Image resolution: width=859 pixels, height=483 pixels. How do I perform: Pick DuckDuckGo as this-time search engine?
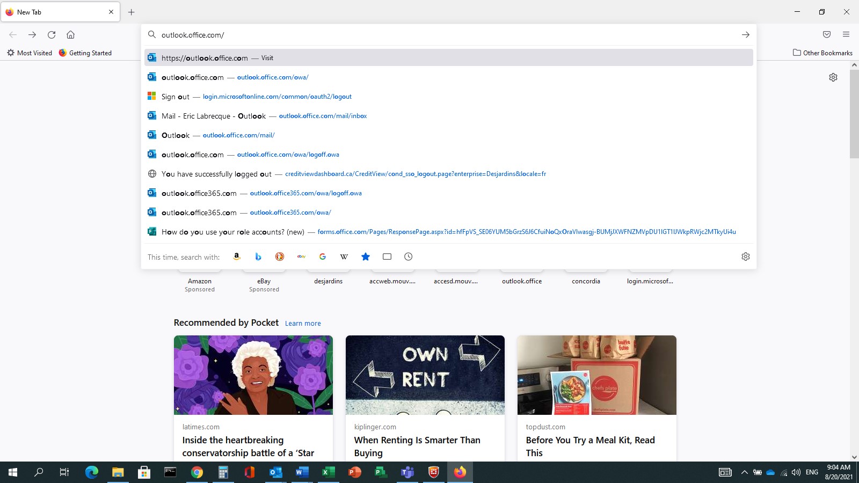click(280, 257)
